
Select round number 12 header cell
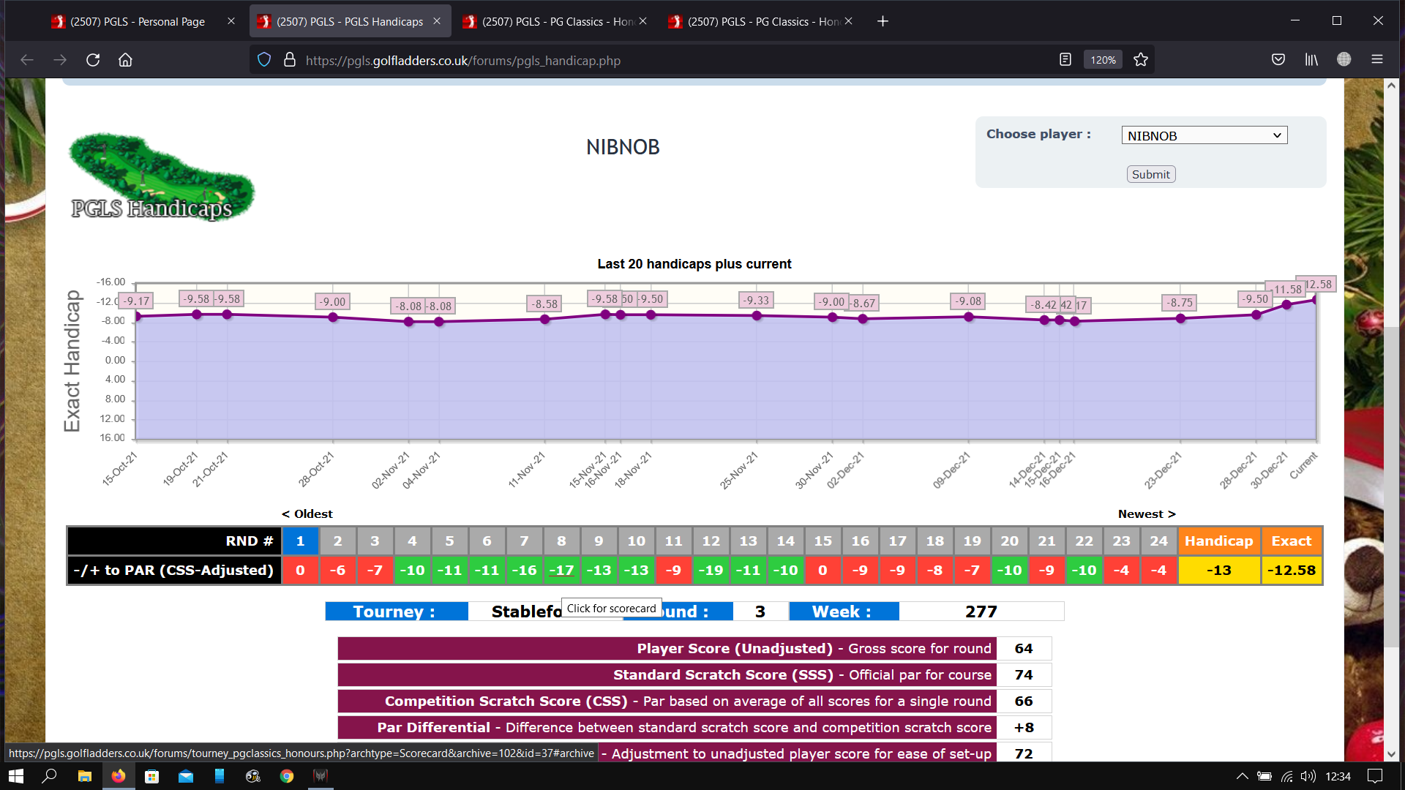711,541
